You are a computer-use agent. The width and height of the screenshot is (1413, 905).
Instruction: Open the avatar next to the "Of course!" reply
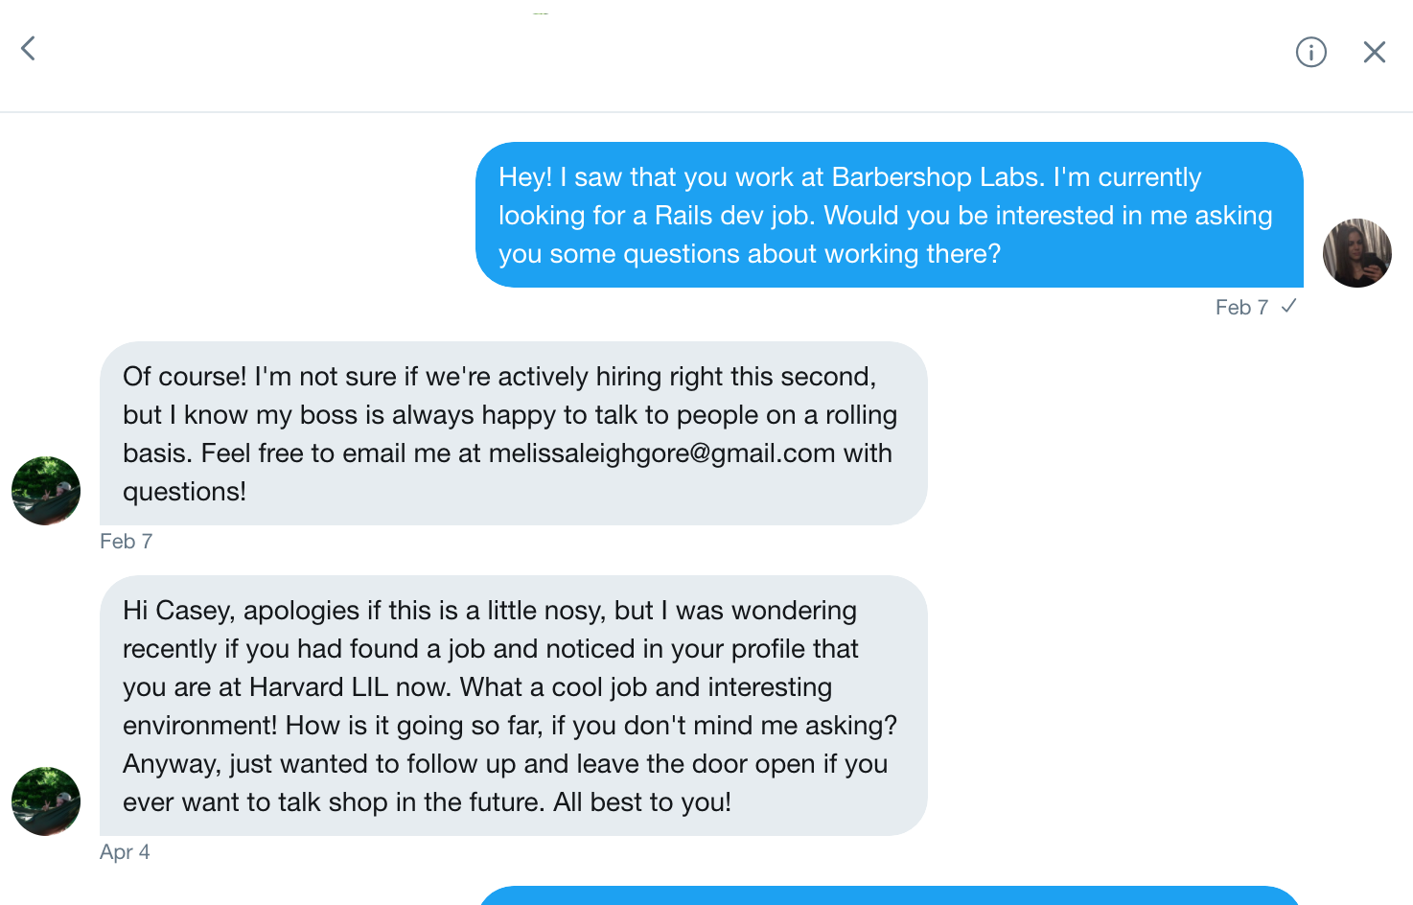point(46,491)
